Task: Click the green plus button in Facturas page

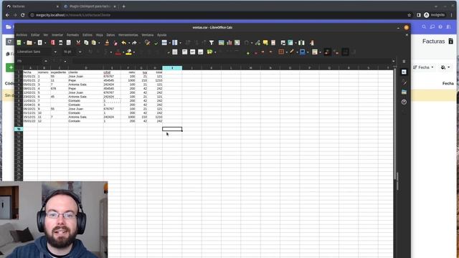Action: pyautogui.click(x=11, y=67)
